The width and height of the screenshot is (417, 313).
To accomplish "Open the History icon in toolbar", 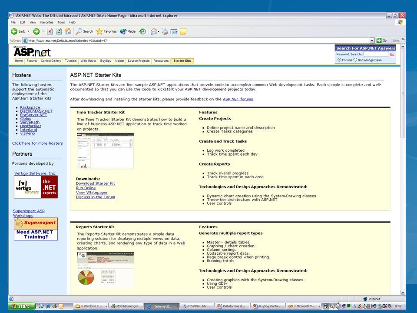I will coord(143,31).
